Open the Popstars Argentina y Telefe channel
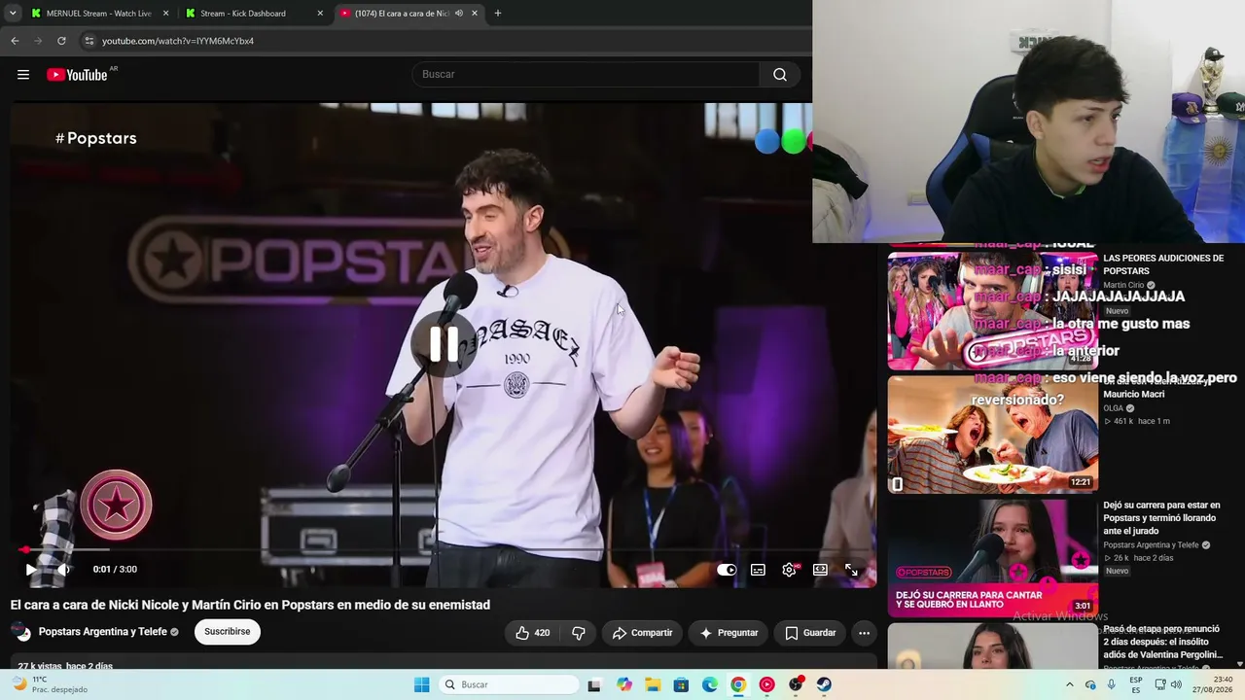 (102, 632)
